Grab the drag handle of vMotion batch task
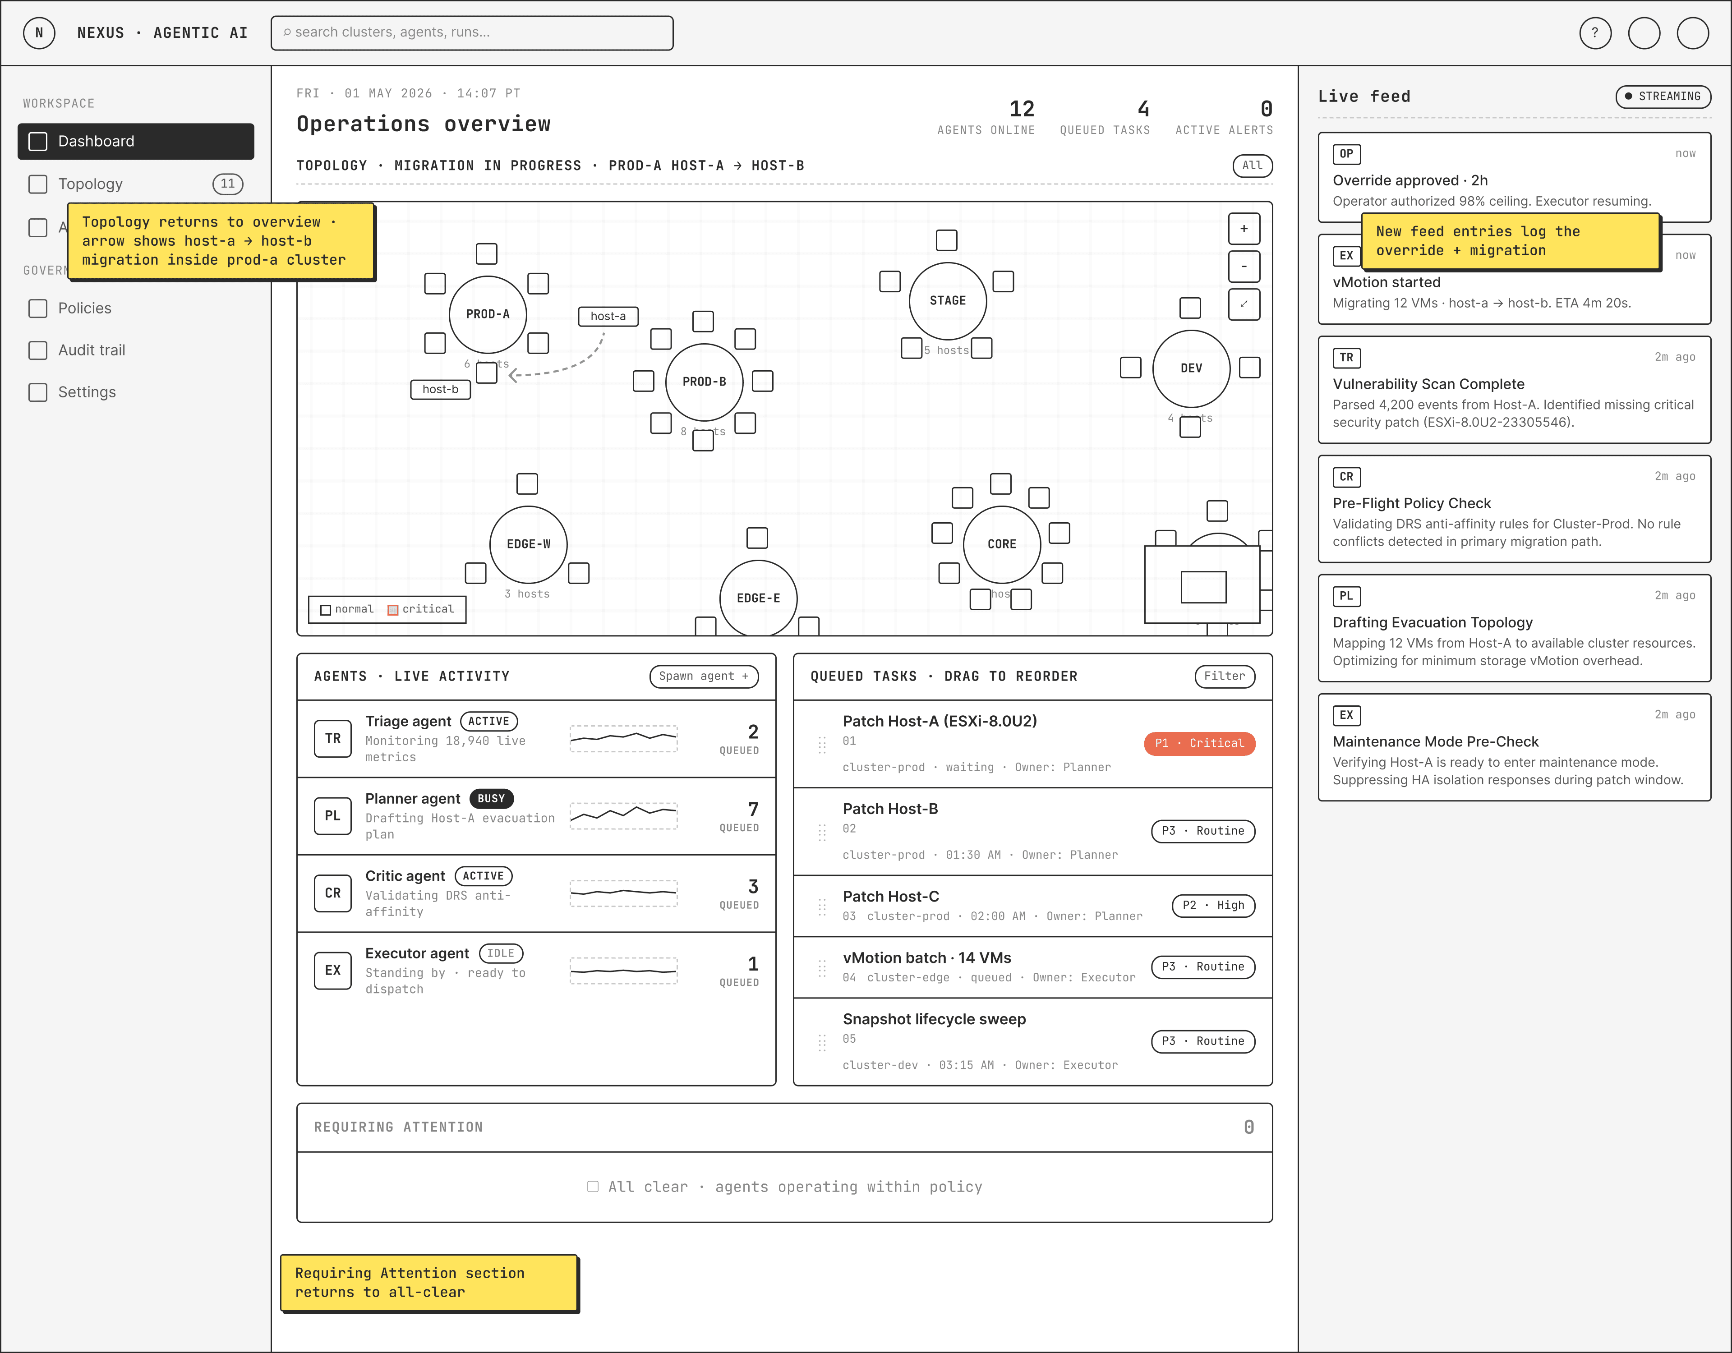1732x1353 pixels. (x=822, y=968)
